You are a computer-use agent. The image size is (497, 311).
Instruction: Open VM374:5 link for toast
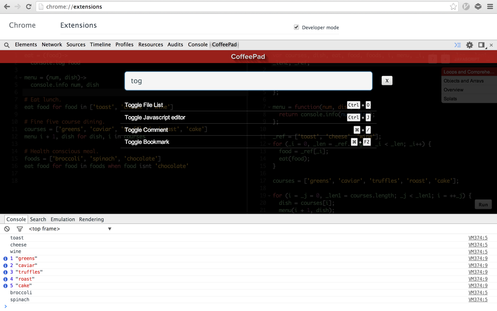(478, 238)
